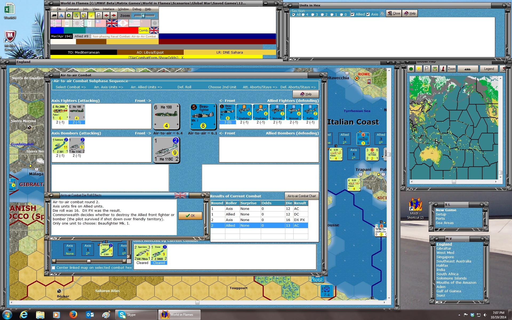This screenshot has height=320, width=512.
Task: Click the green hexagon icon in Global Map toolbar
Action: (411, 69)
